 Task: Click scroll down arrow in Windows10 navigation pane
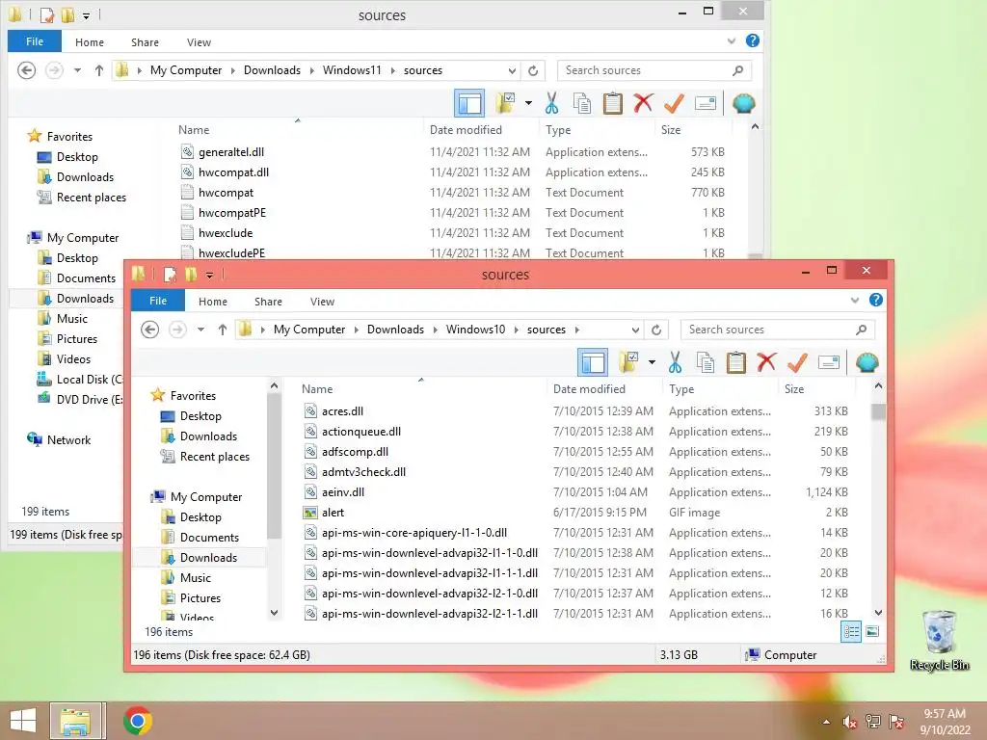point(274,612)
